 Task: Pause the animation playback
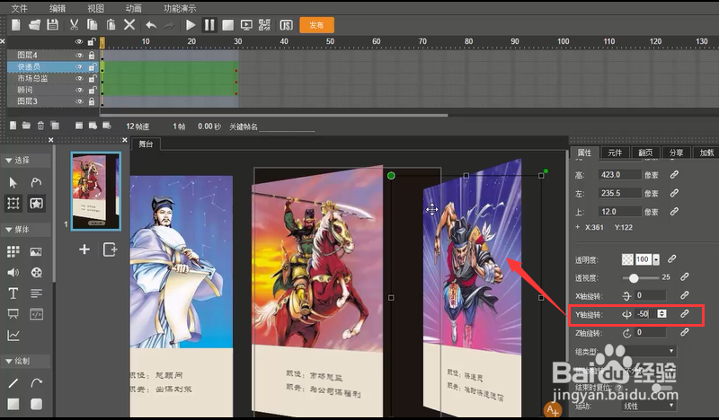tap(209, 25)
